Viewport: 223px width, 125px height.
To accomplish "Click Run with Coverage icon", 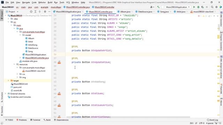I will point(202,7).
